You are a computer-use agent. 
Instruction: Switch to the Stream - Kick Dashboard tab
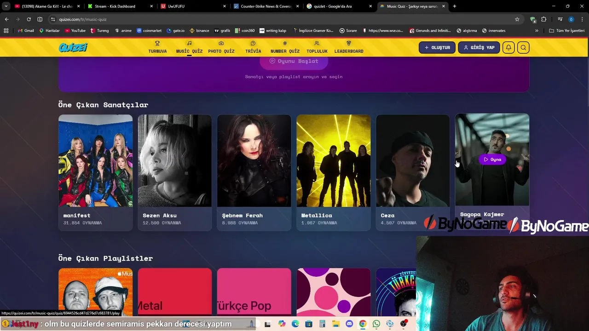click(x=120, y=6)
